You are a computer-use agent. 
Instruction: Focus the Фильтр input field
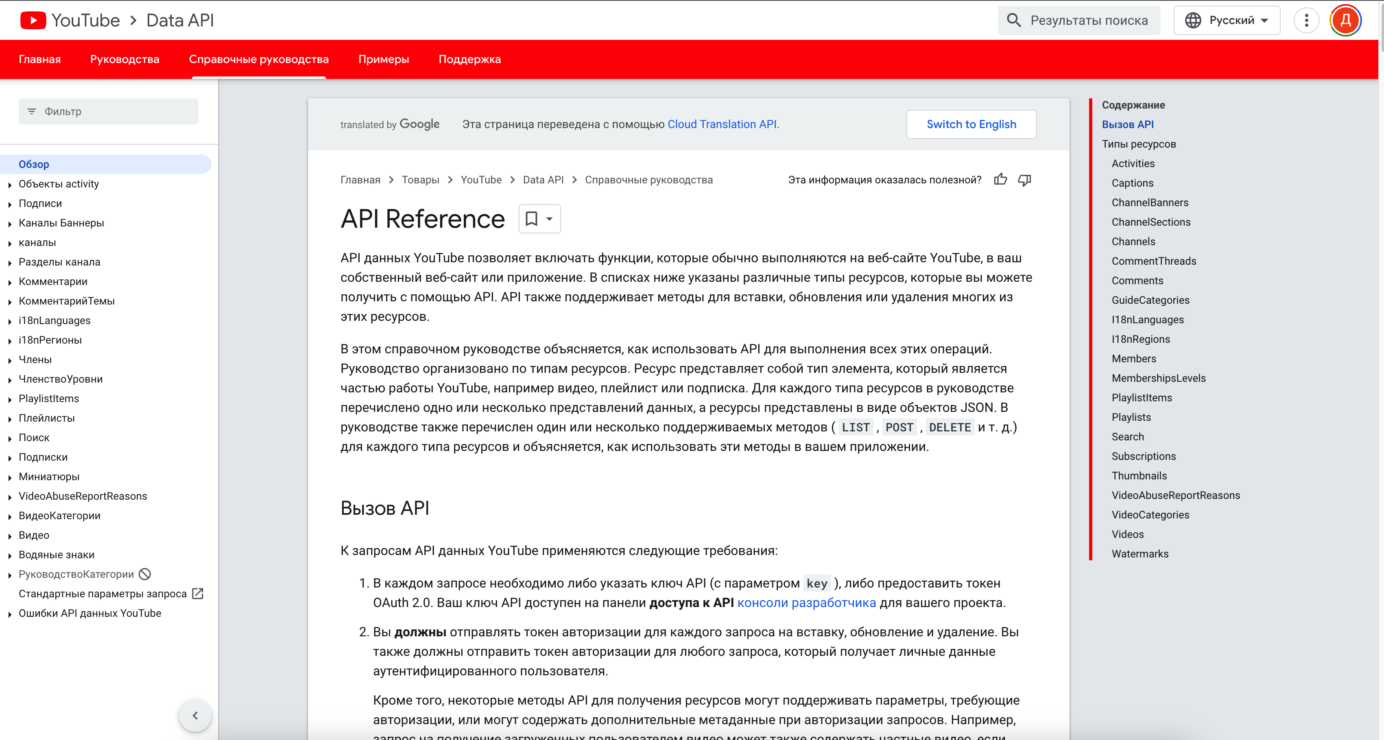109,111
